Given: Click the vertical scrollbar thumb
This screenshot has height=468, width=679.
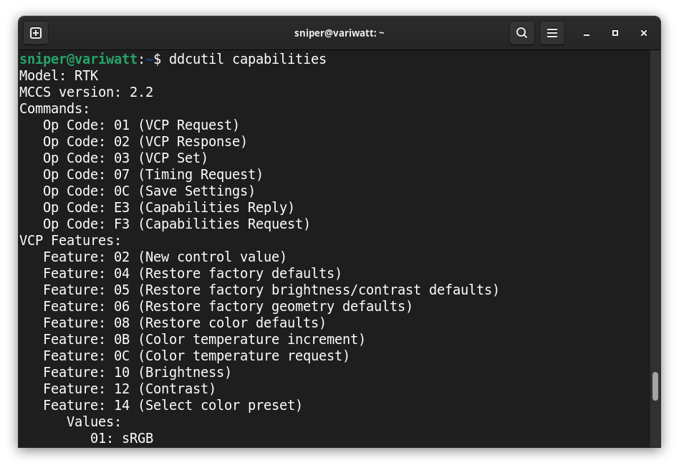Looking at the screenshot, I should (655, 386).
